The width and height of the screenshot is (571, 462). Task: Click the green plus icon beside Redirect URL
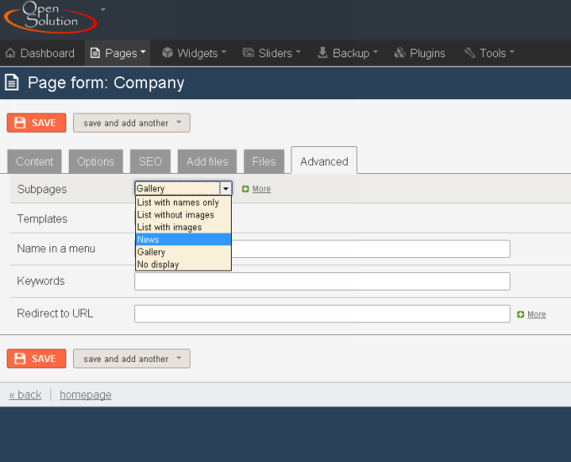pos(521,314)
